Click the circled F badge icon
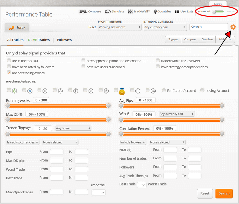239x204 pixels. click(76, 91)
